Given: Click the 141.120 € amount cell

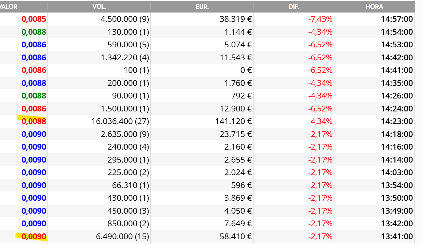Looking at the screenshot, I should pos(233,121).
